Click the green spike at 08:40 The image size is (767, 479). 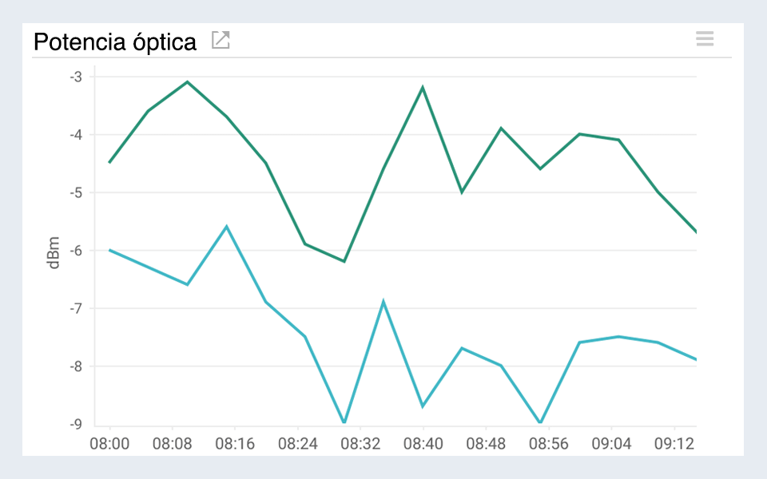click(x=423, y=85)
